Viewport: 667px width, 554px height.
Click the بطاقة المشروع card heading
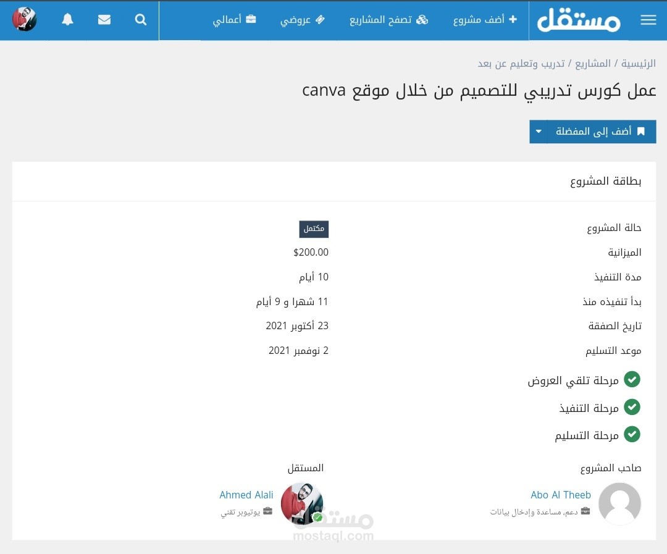[x=606, y=182]
